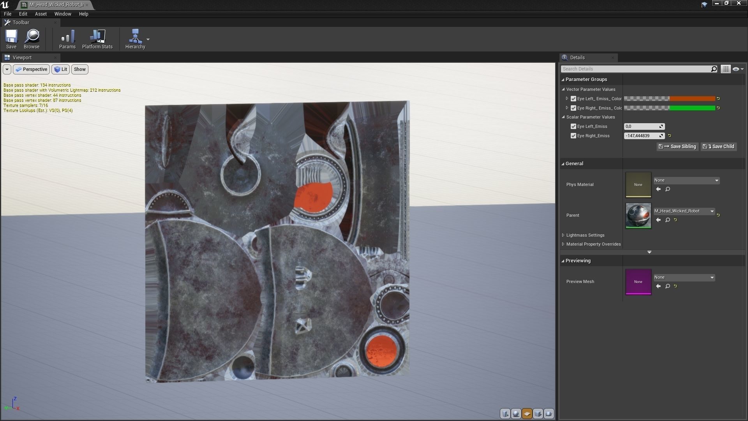Viewport: 748px width, 421px height.
Task: Open Phys Material None dropdown
Action: [x=686, y=180]
